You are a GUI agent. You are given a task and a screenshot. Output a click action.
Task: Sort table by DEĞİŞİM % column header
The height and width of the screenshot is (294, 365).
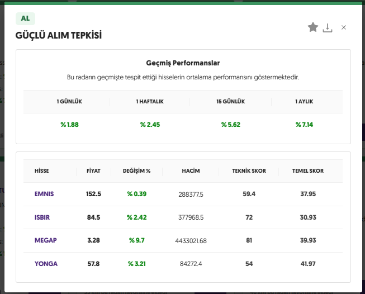(136, 171)
